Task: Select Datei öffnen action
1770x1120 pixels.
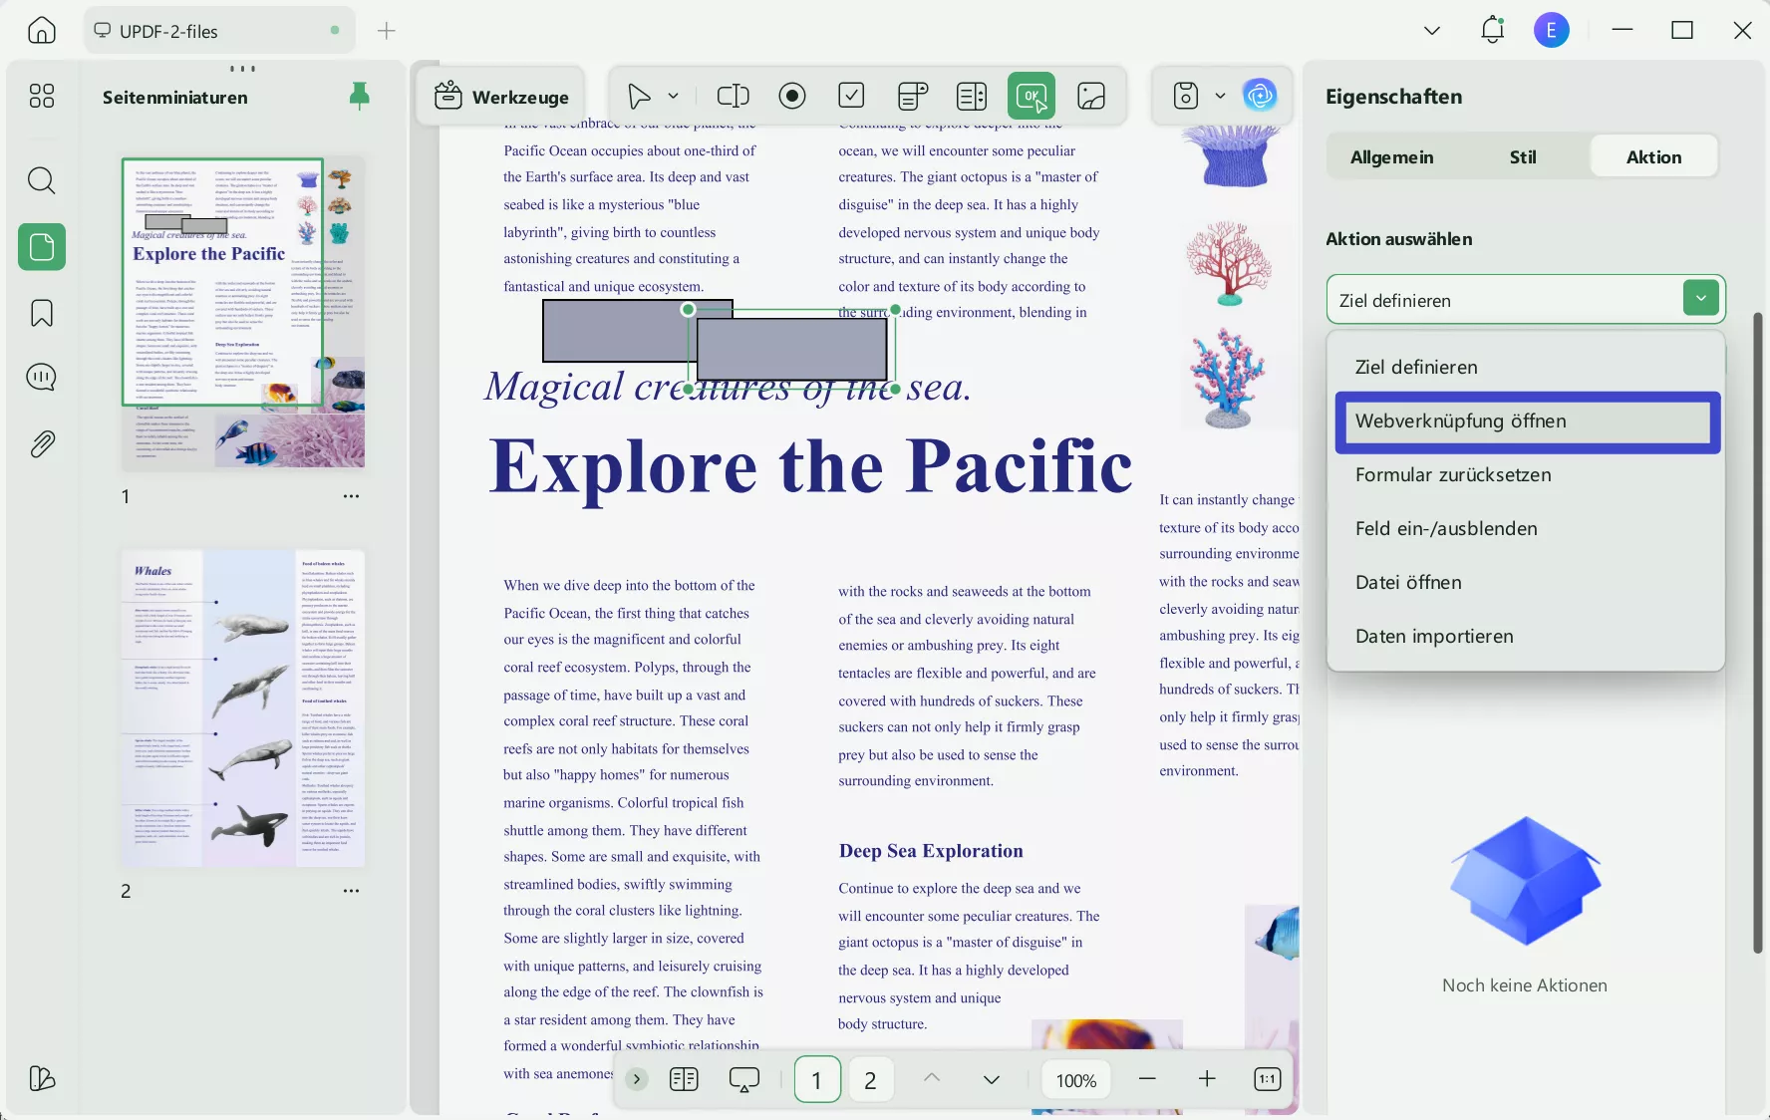Action: pos(1527,583)
